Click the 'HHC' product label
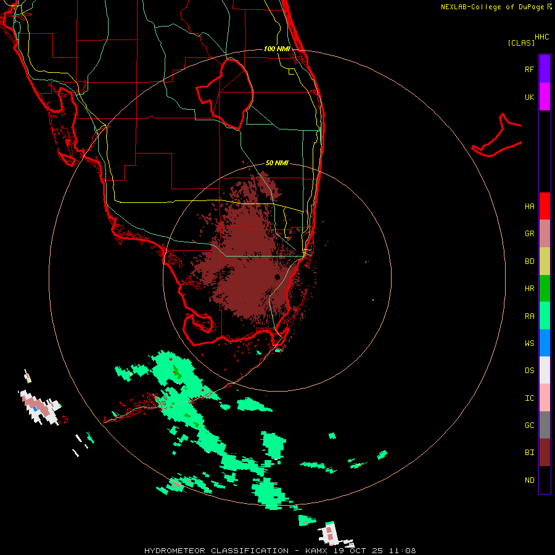 click(542, 37)
